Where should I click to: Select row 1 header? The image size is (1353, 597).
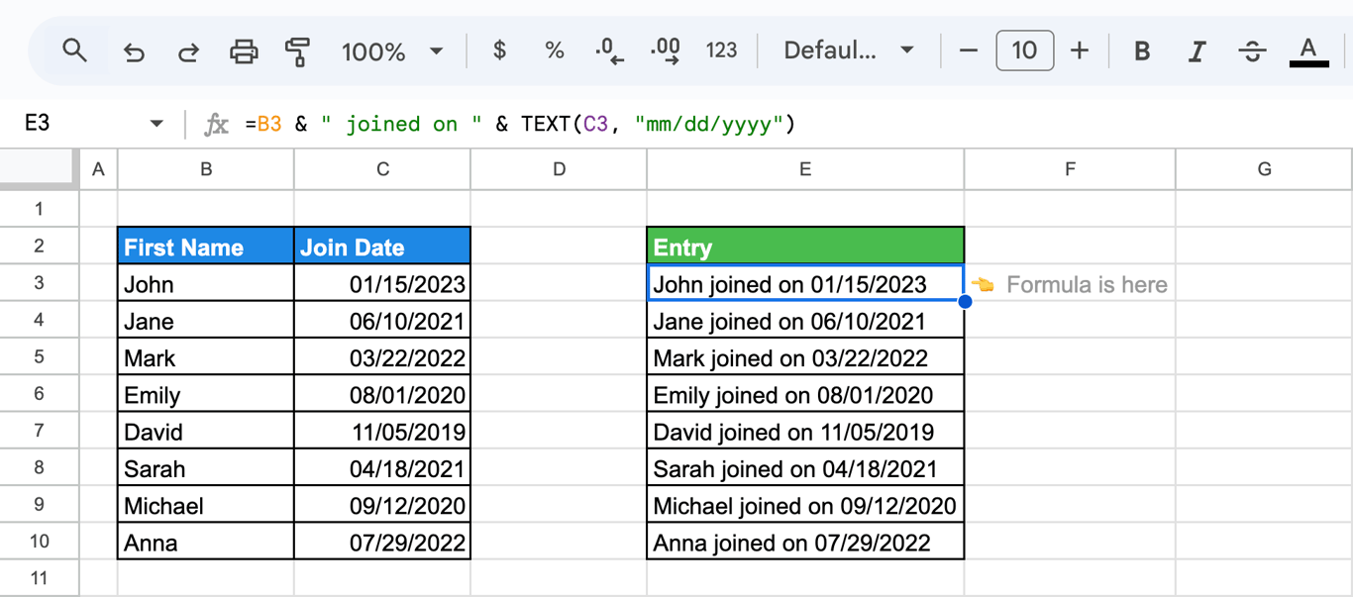pos(39,209)
